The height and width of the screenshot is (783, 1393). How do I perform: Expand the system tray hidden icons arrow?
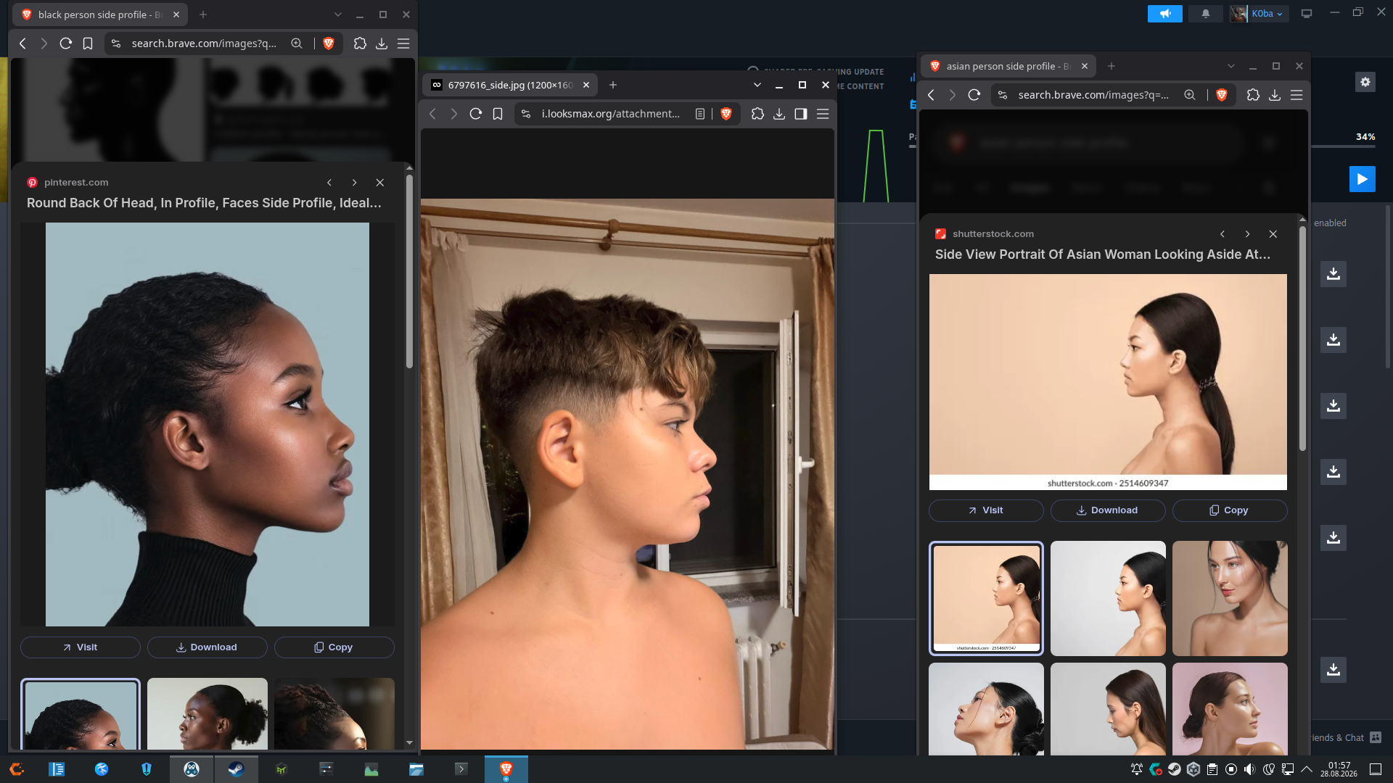point(1307,769)
